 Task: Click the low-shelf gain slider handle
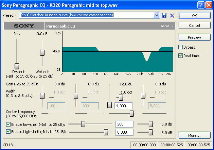tap(151, 124)
